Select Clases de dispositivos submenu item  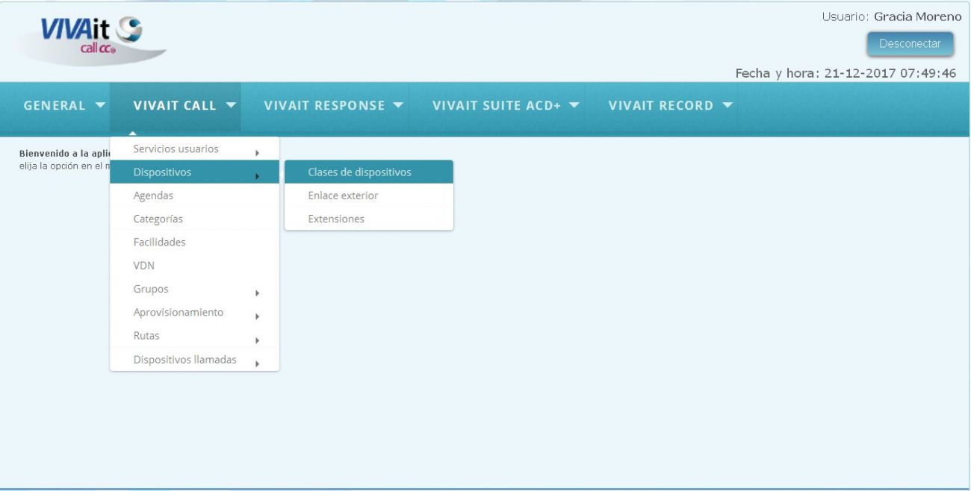click(x=369, y=172)
